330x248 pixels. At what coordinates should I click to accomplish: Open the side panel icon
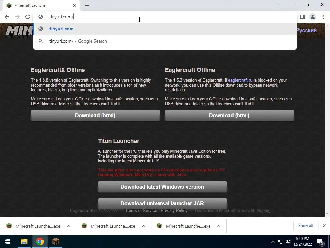(x=302, y=17)
